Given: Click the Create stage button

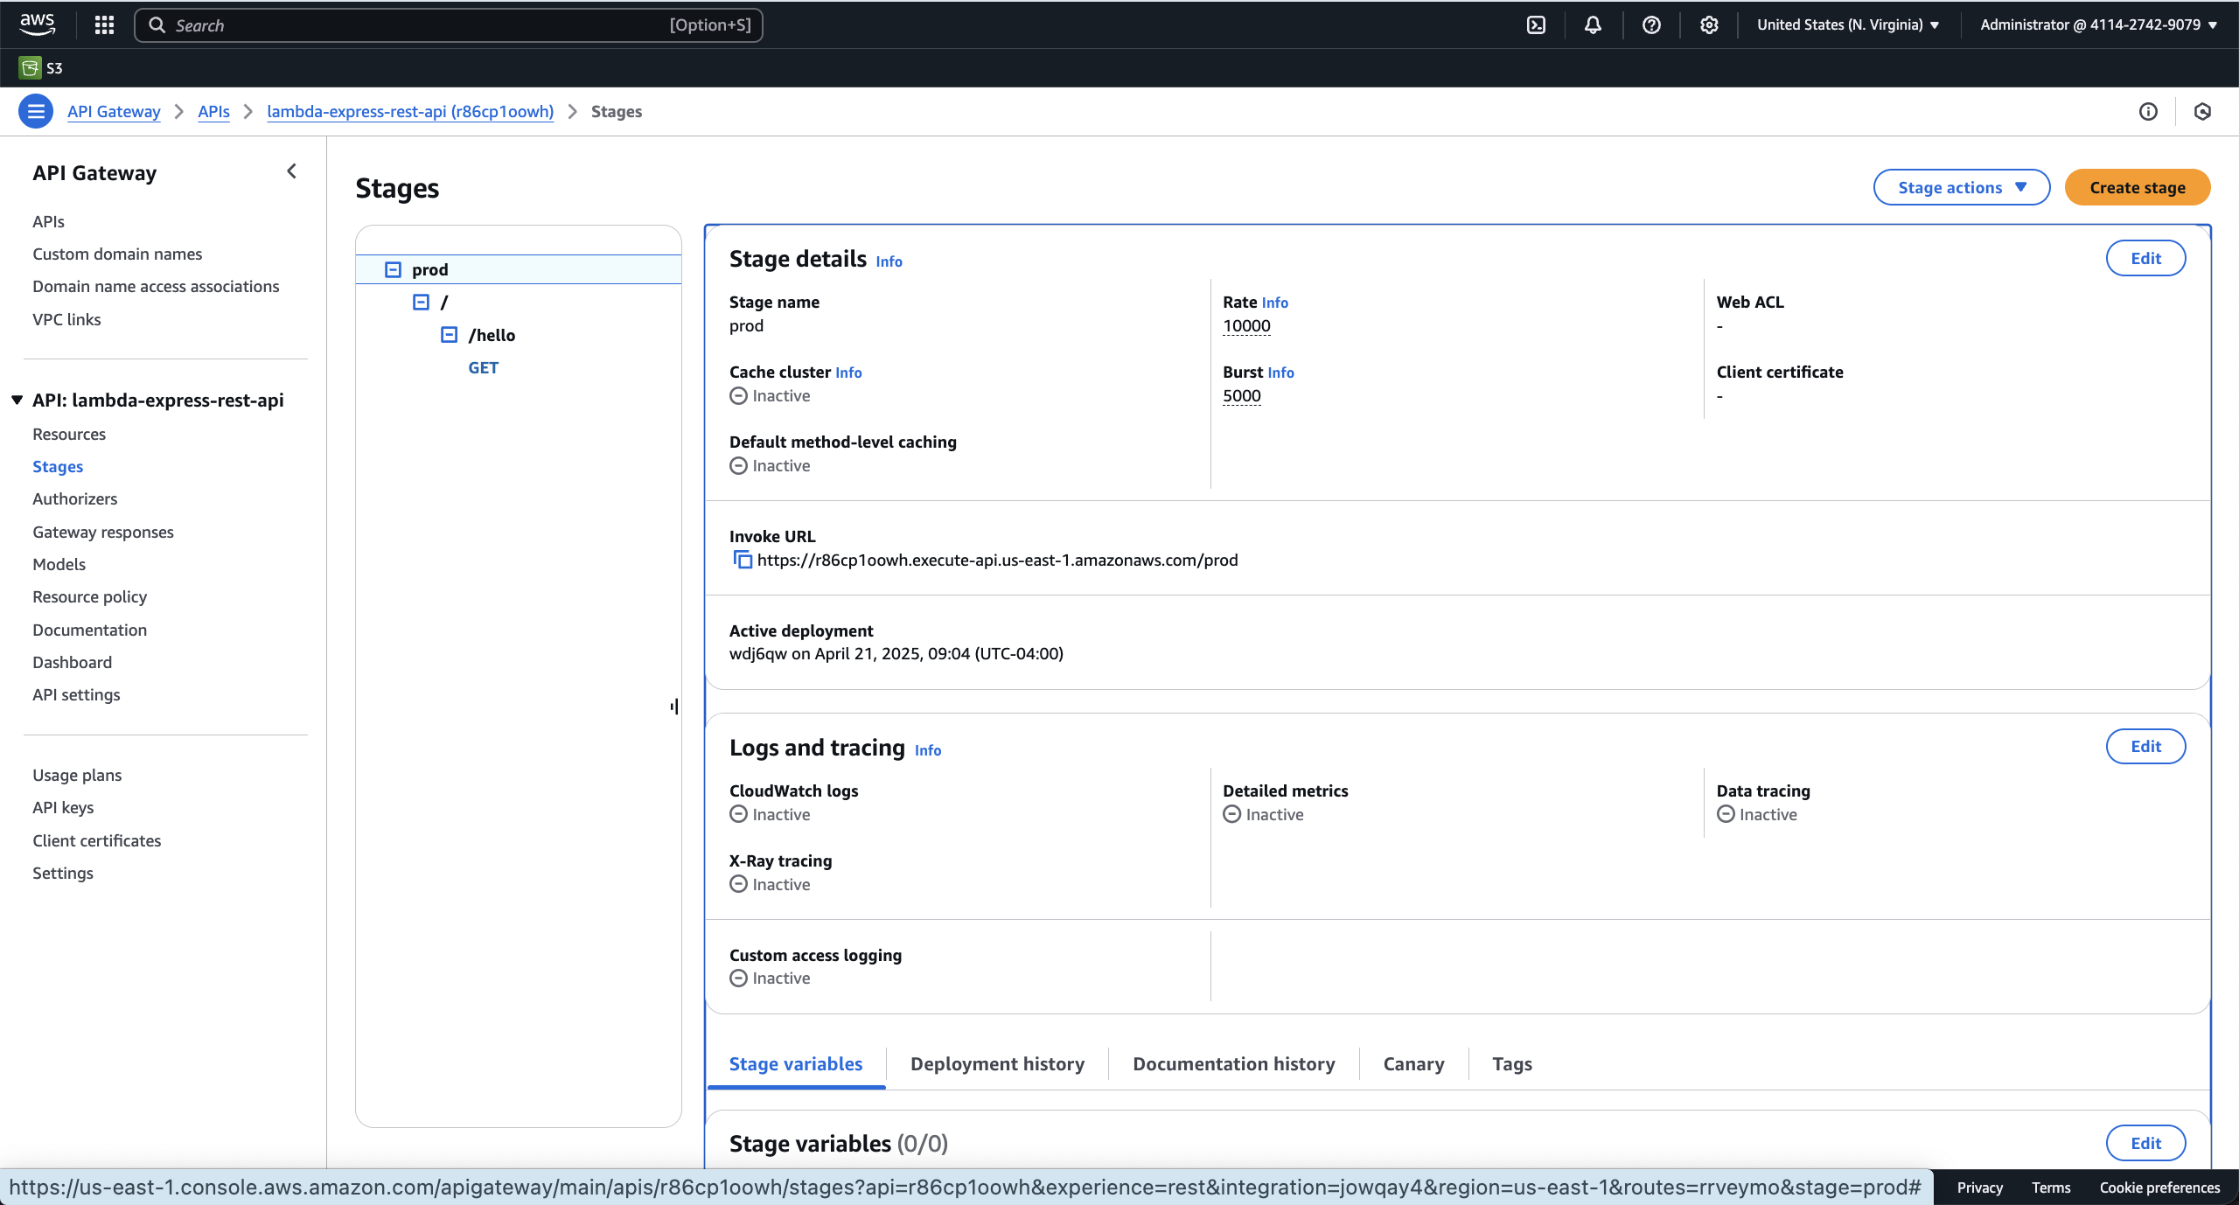Looking at the screenshot, I should pos(2137,187).
